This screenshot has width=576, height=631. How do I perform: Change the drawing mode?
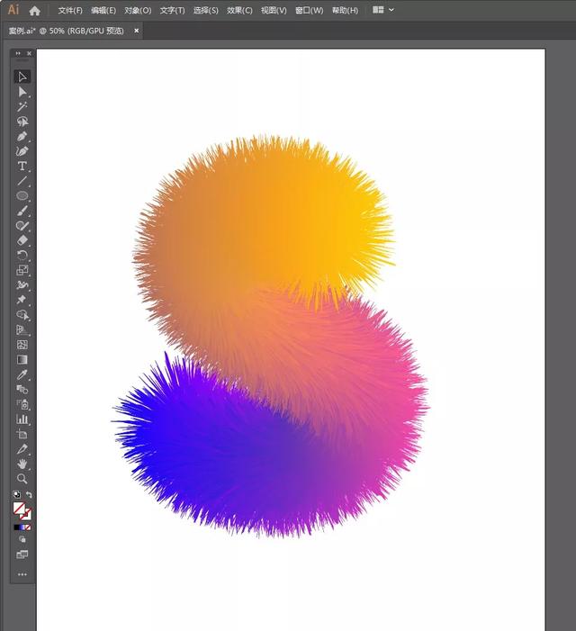tap(22, 539)
